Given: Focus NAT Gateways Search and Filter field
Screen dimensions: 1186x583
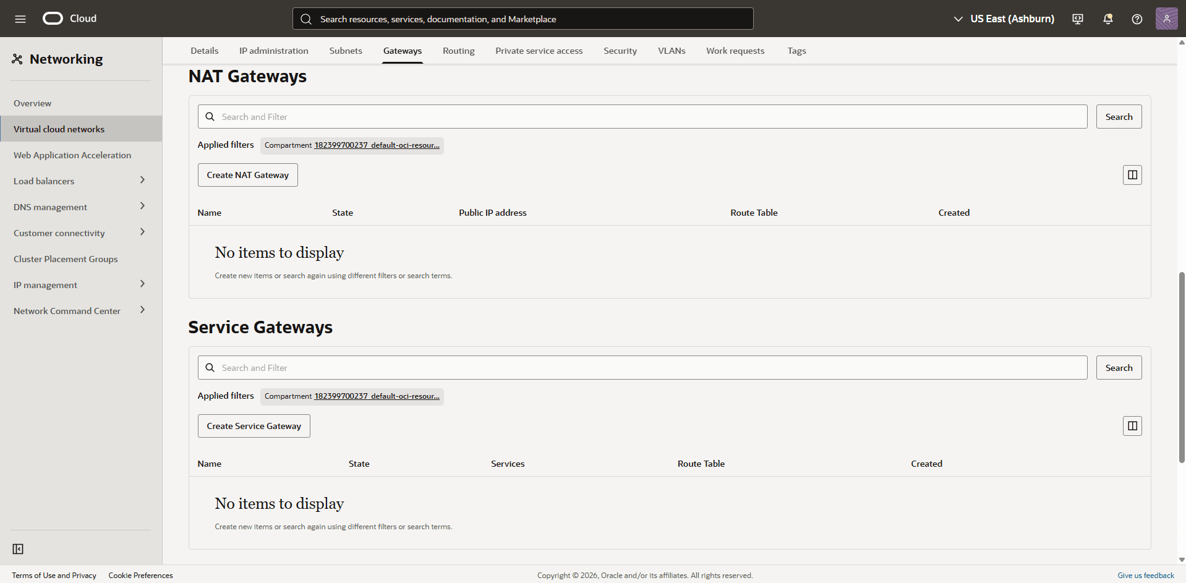Looking at the screenshot, I should click(x=642, y=117).
